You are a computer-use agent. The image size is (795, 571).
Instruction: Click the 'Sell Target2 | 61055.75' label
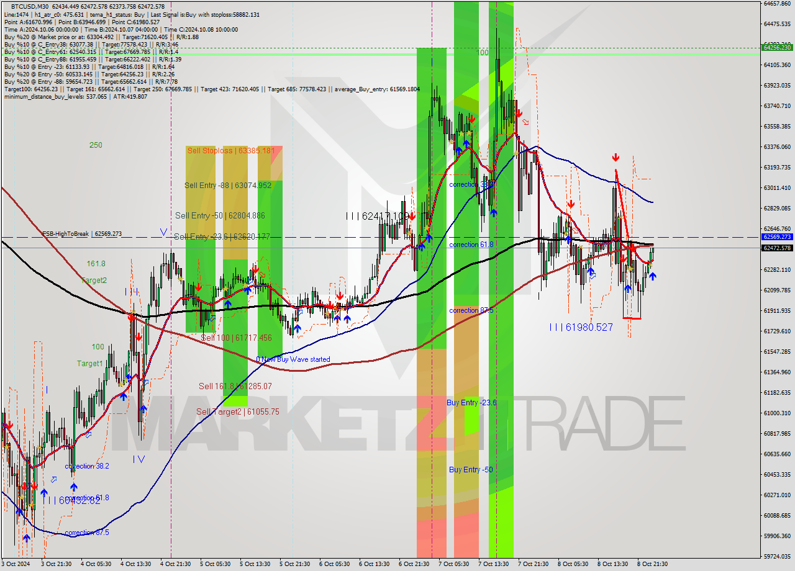(x=238, y=411)
